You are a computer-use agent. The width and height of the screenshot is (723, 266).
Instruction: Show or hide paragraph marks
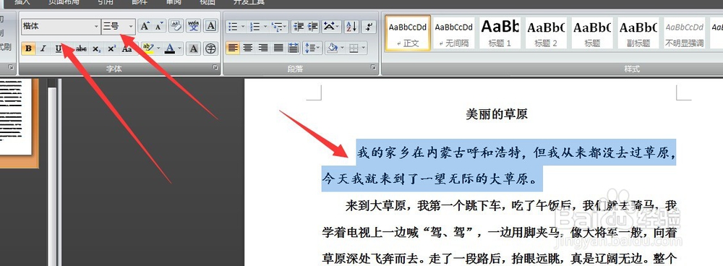tap(369, 26)
